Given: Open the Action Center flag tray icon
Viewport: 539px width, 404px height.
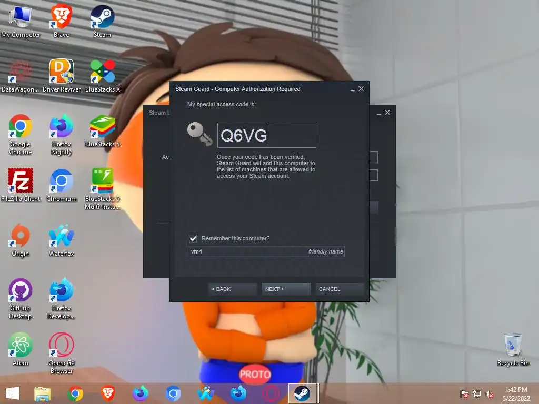Looking at the screenshot, I should coord(464,394).
